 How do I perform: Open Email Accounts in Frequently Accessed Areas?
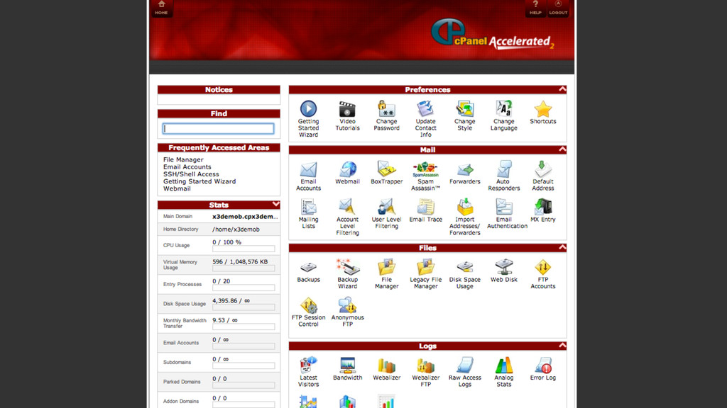pos(187,167)
